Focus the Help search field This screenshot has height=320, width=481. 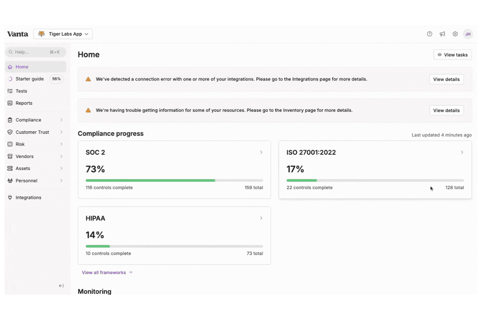pyautogui.click(x=35, y=52)
